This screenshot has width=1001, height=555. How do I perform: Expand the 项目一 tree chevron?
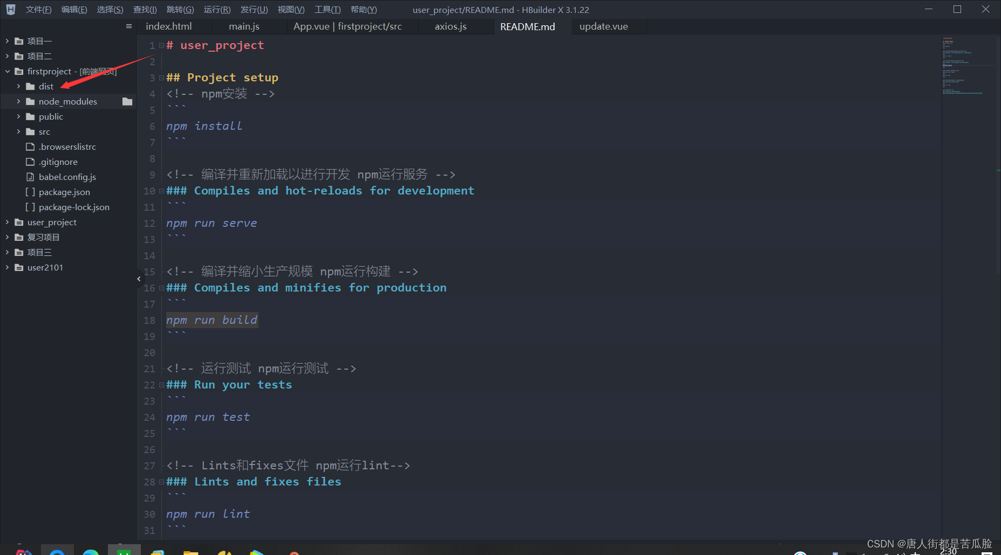(7, 41)
